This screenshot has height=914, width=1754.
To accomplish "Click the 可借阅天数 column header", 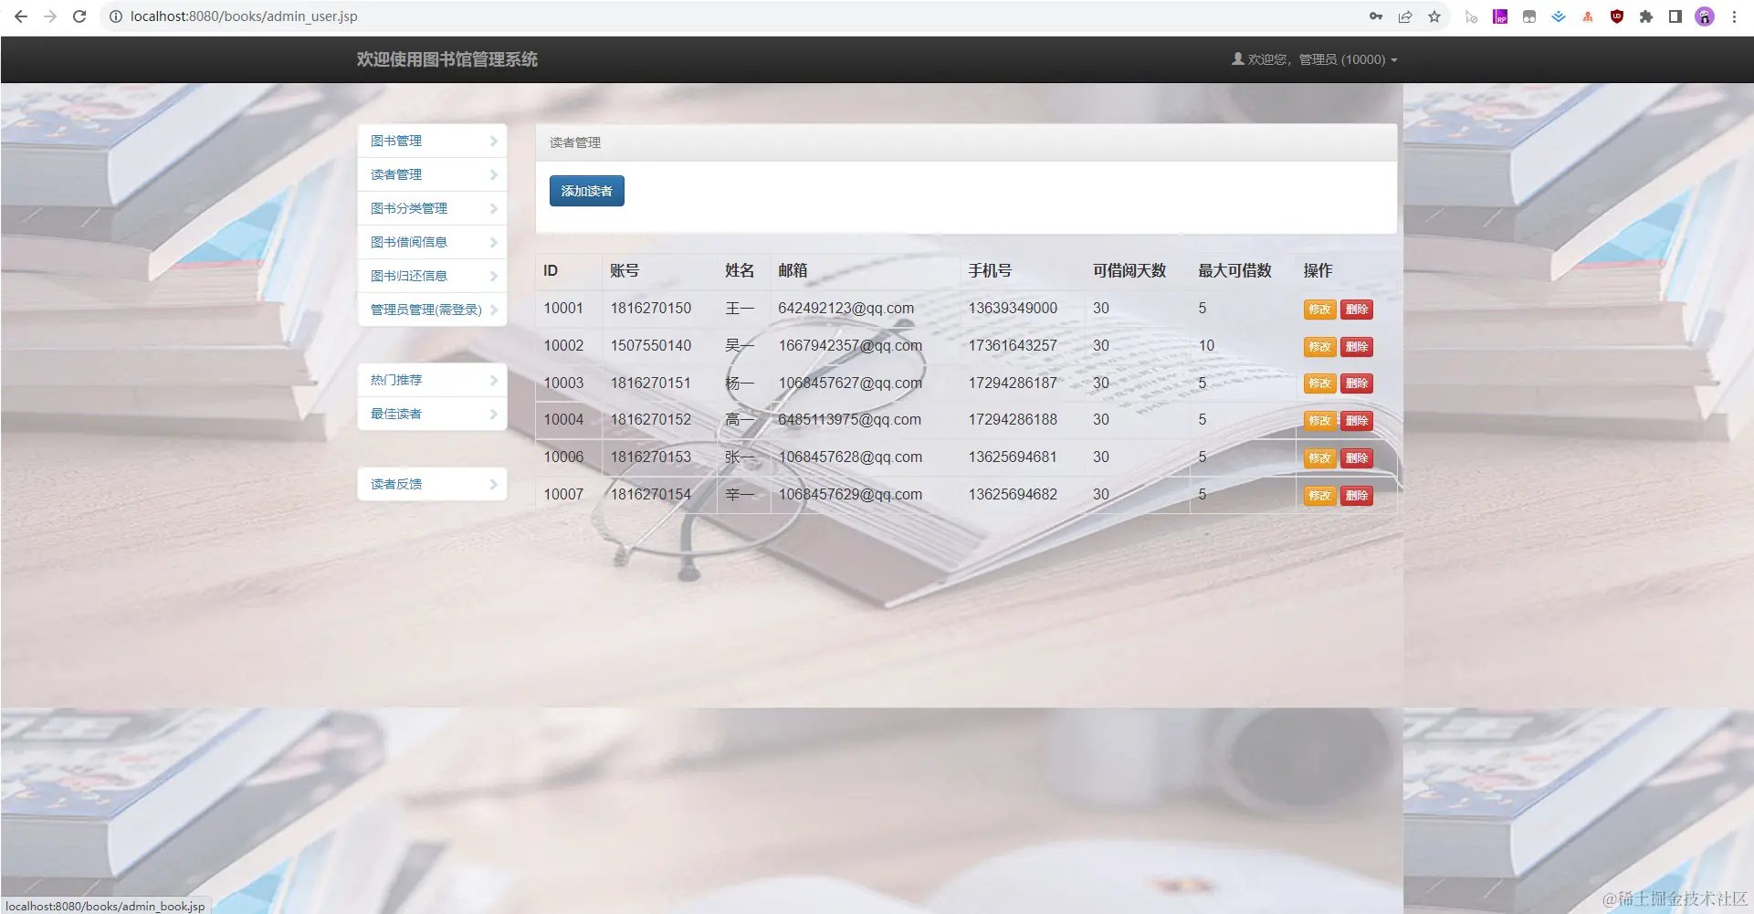I will point(1129,271).
